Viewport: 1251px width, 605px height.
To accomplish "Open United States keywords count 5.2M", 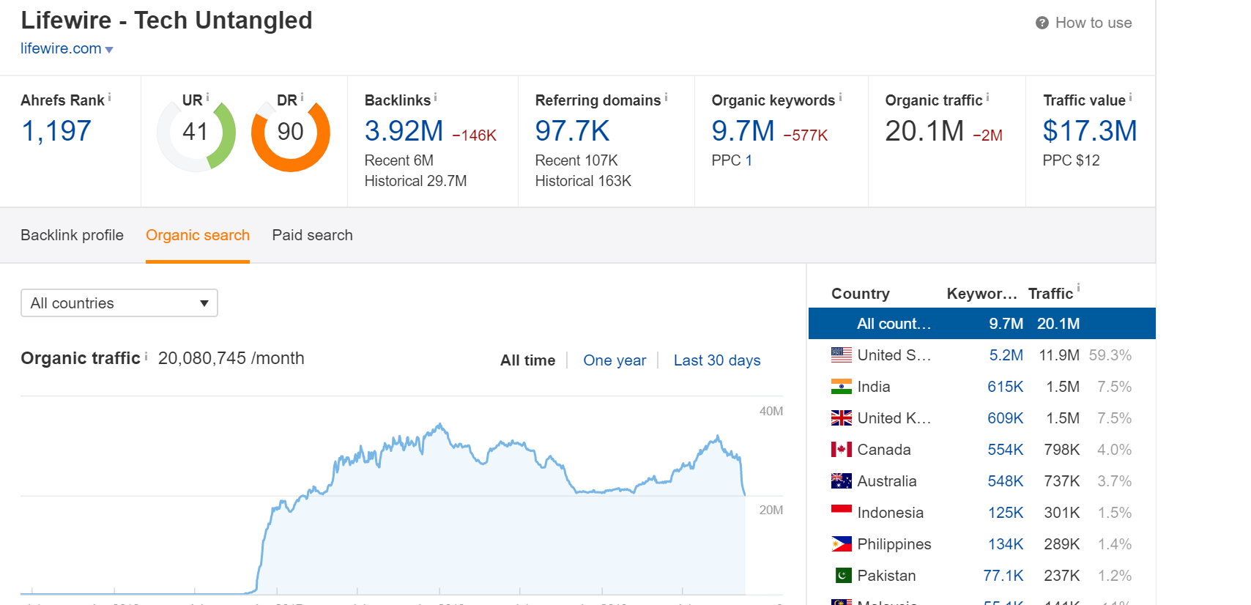I will 1006,355.
